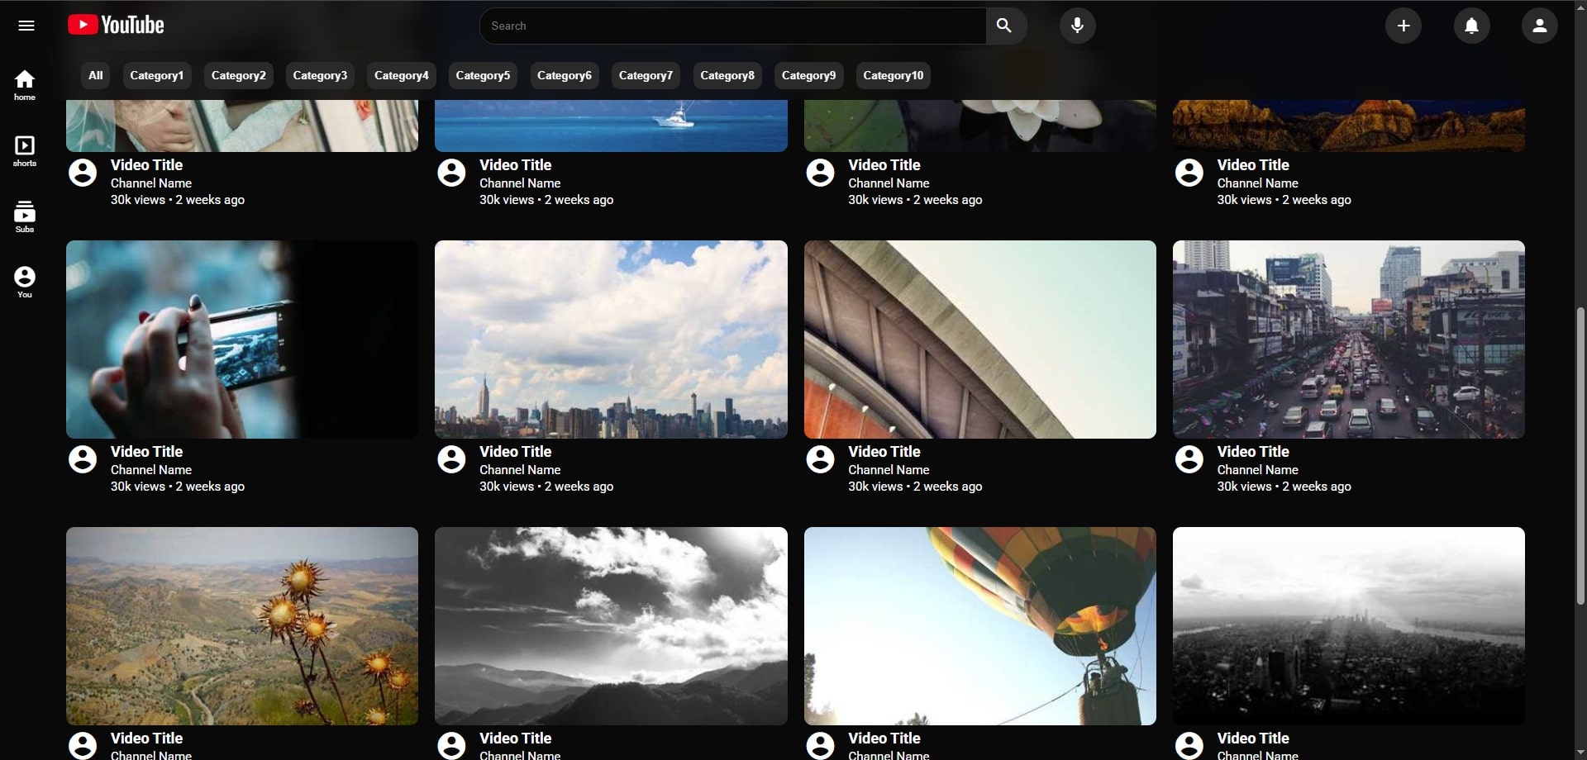The height and width of the screenshot is (760, 1587).
Task: Click "30k views • 2 weeks ago" under white flower video
Action: click(915, 200)
